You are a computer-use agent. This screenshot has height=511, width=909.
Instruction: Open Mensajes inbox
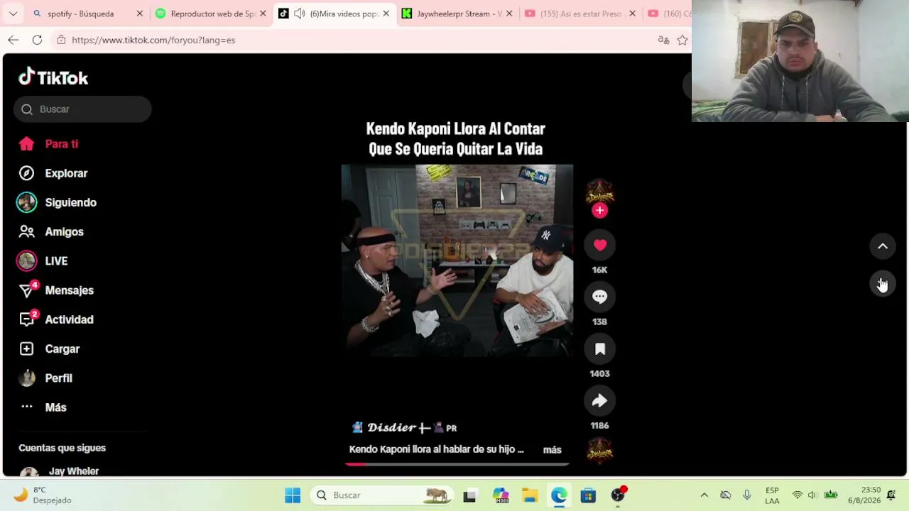point(56,290)
